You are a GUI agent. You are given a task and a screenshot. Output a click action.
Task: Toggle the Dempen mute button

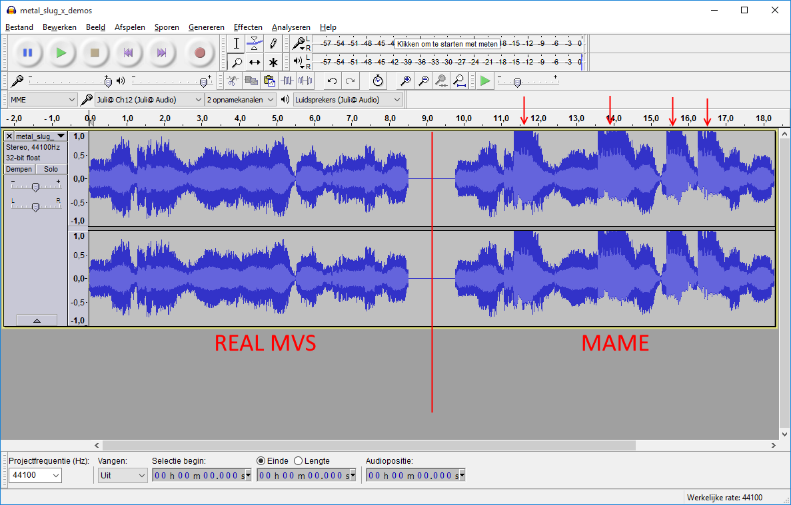coord(19,170)
